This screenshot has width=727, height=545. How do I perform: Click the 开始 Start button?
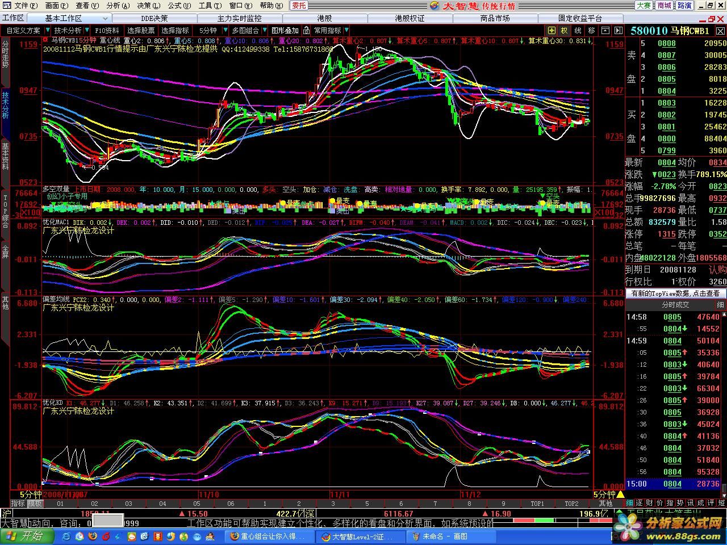point(27,536)
